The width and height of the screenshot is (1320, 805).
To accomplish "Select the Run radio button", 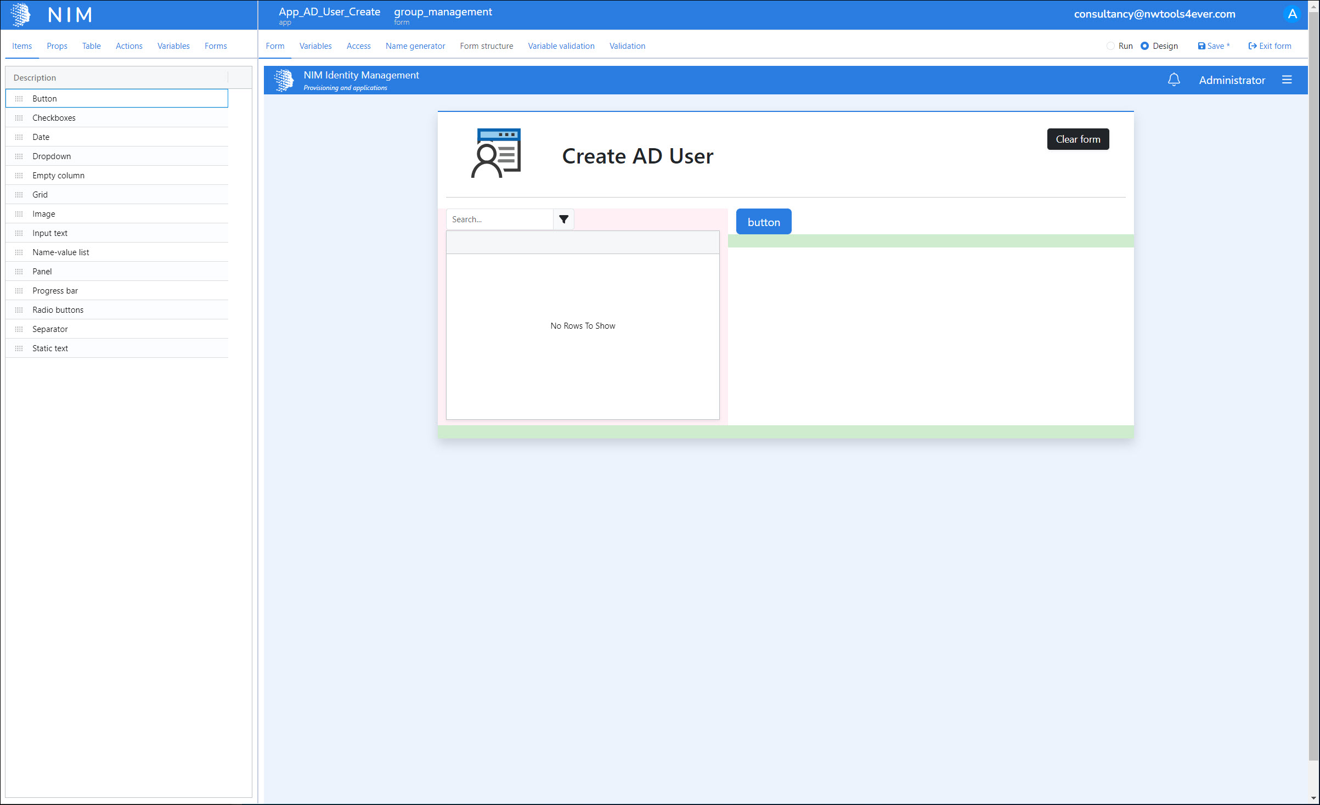I will click(x=1110, y=46).
